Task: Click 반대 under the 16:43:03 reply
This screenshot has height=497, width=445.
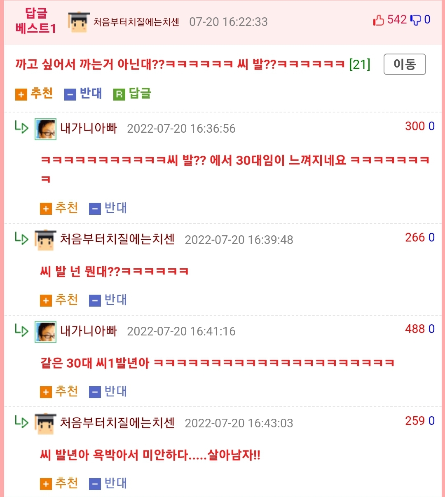Action: (108, 483)
